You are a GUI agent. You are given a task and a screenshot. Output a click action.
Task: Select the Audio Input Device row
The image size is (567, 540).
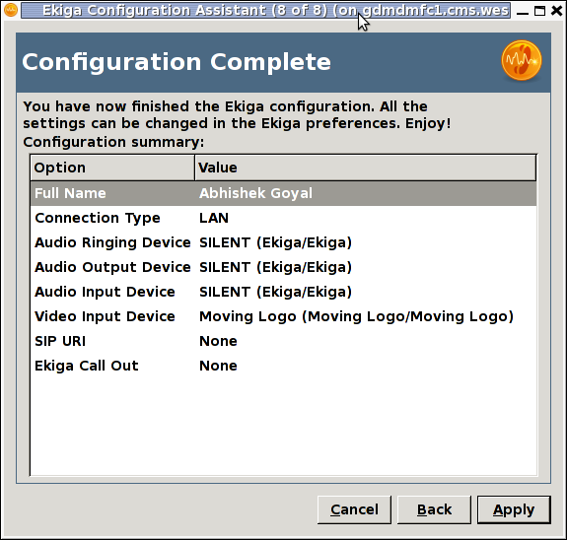point(284,292)
